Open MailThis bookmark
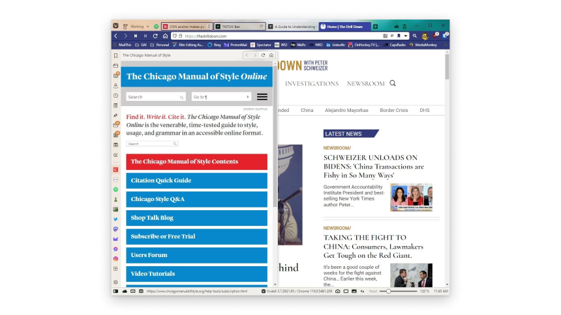 [122, 45]
